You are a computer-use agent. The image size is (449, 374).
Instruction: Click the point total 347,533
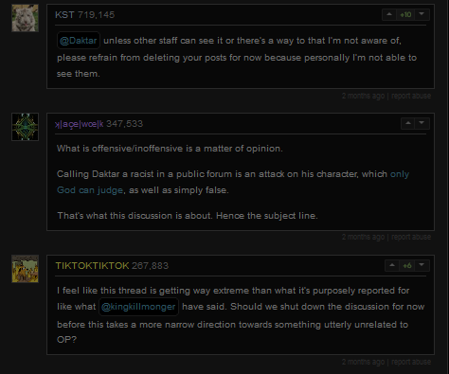click(124, 124)
